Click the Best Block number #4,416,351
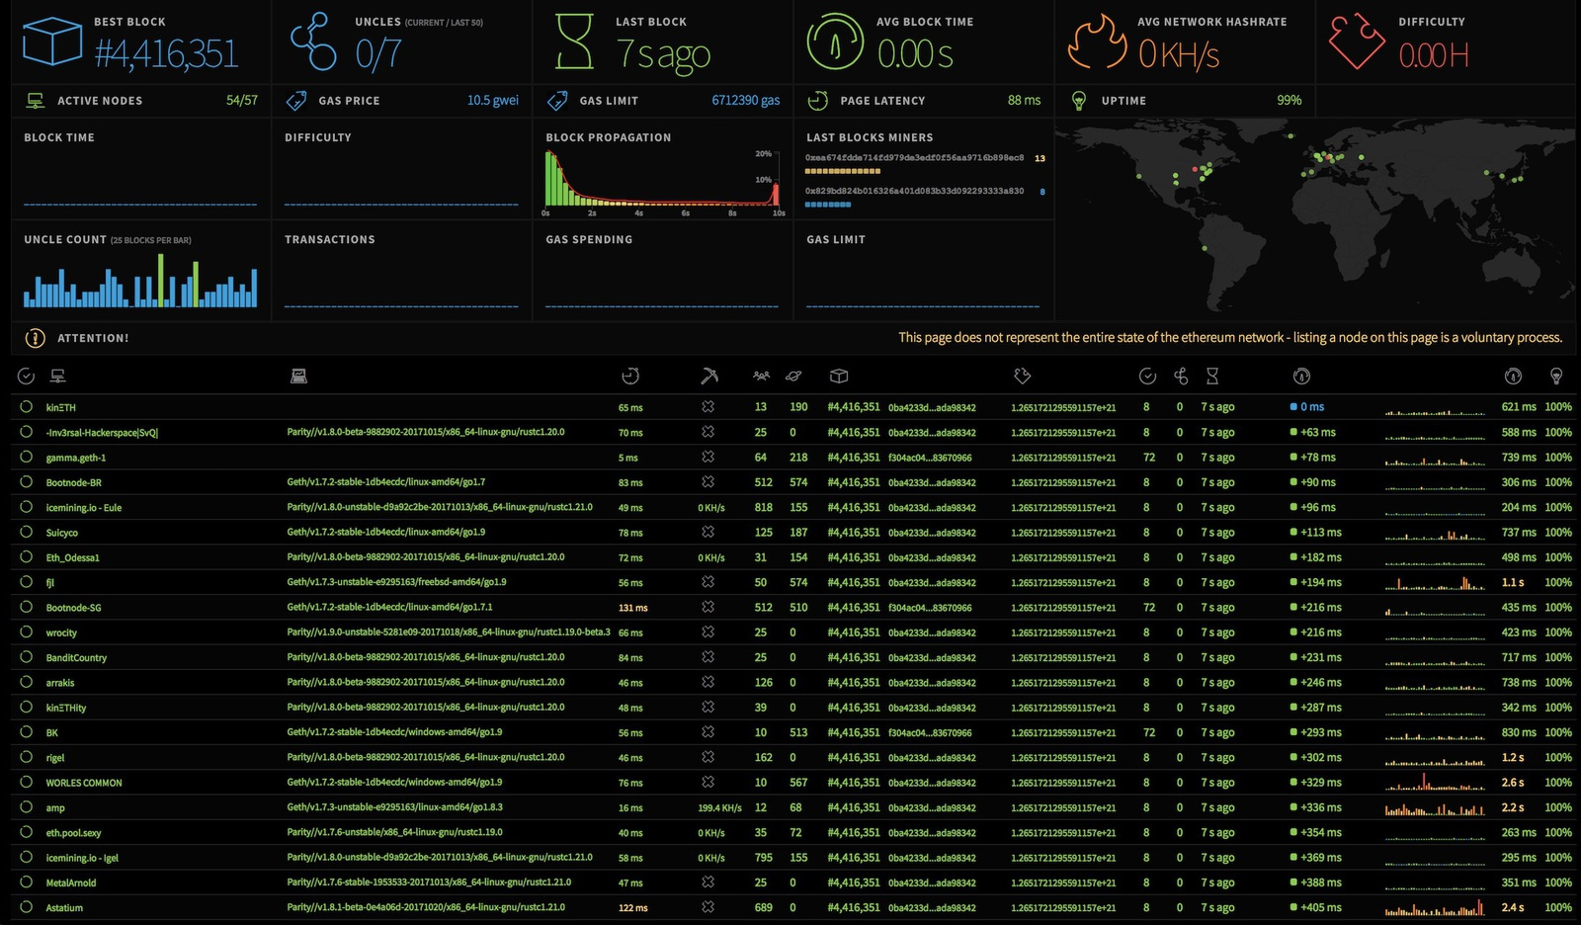This screenshot has height=925, width=1581. pyautogui.click(x=166, y=53)
